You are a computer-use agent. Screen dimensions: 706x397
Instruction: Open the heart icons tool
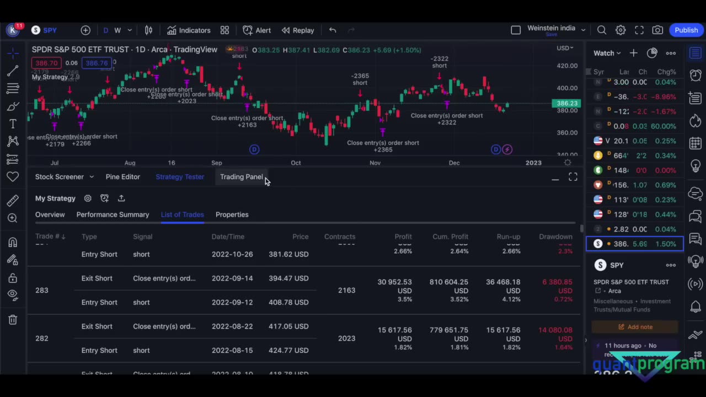13,176
